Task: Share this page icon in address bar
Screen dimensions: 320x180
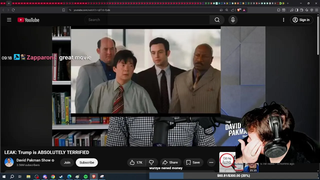Action: pos(232,10)
